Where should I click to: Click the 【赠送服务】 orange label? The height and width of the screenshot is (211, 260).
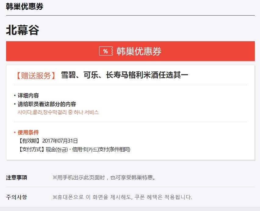[x=36, y=76]
